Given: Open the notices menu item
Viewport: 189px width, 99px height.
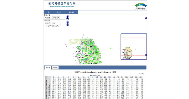Looking at the screenshot, I should [x=71, y=12].
